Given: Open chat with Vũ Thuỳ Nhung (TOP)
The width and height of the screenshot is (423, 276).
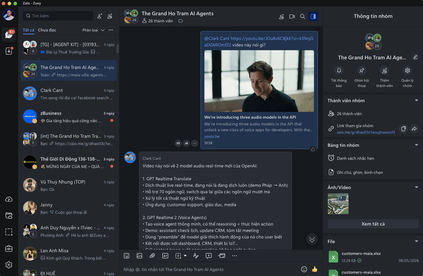Looking at the screenshot, I should [69, 185].
